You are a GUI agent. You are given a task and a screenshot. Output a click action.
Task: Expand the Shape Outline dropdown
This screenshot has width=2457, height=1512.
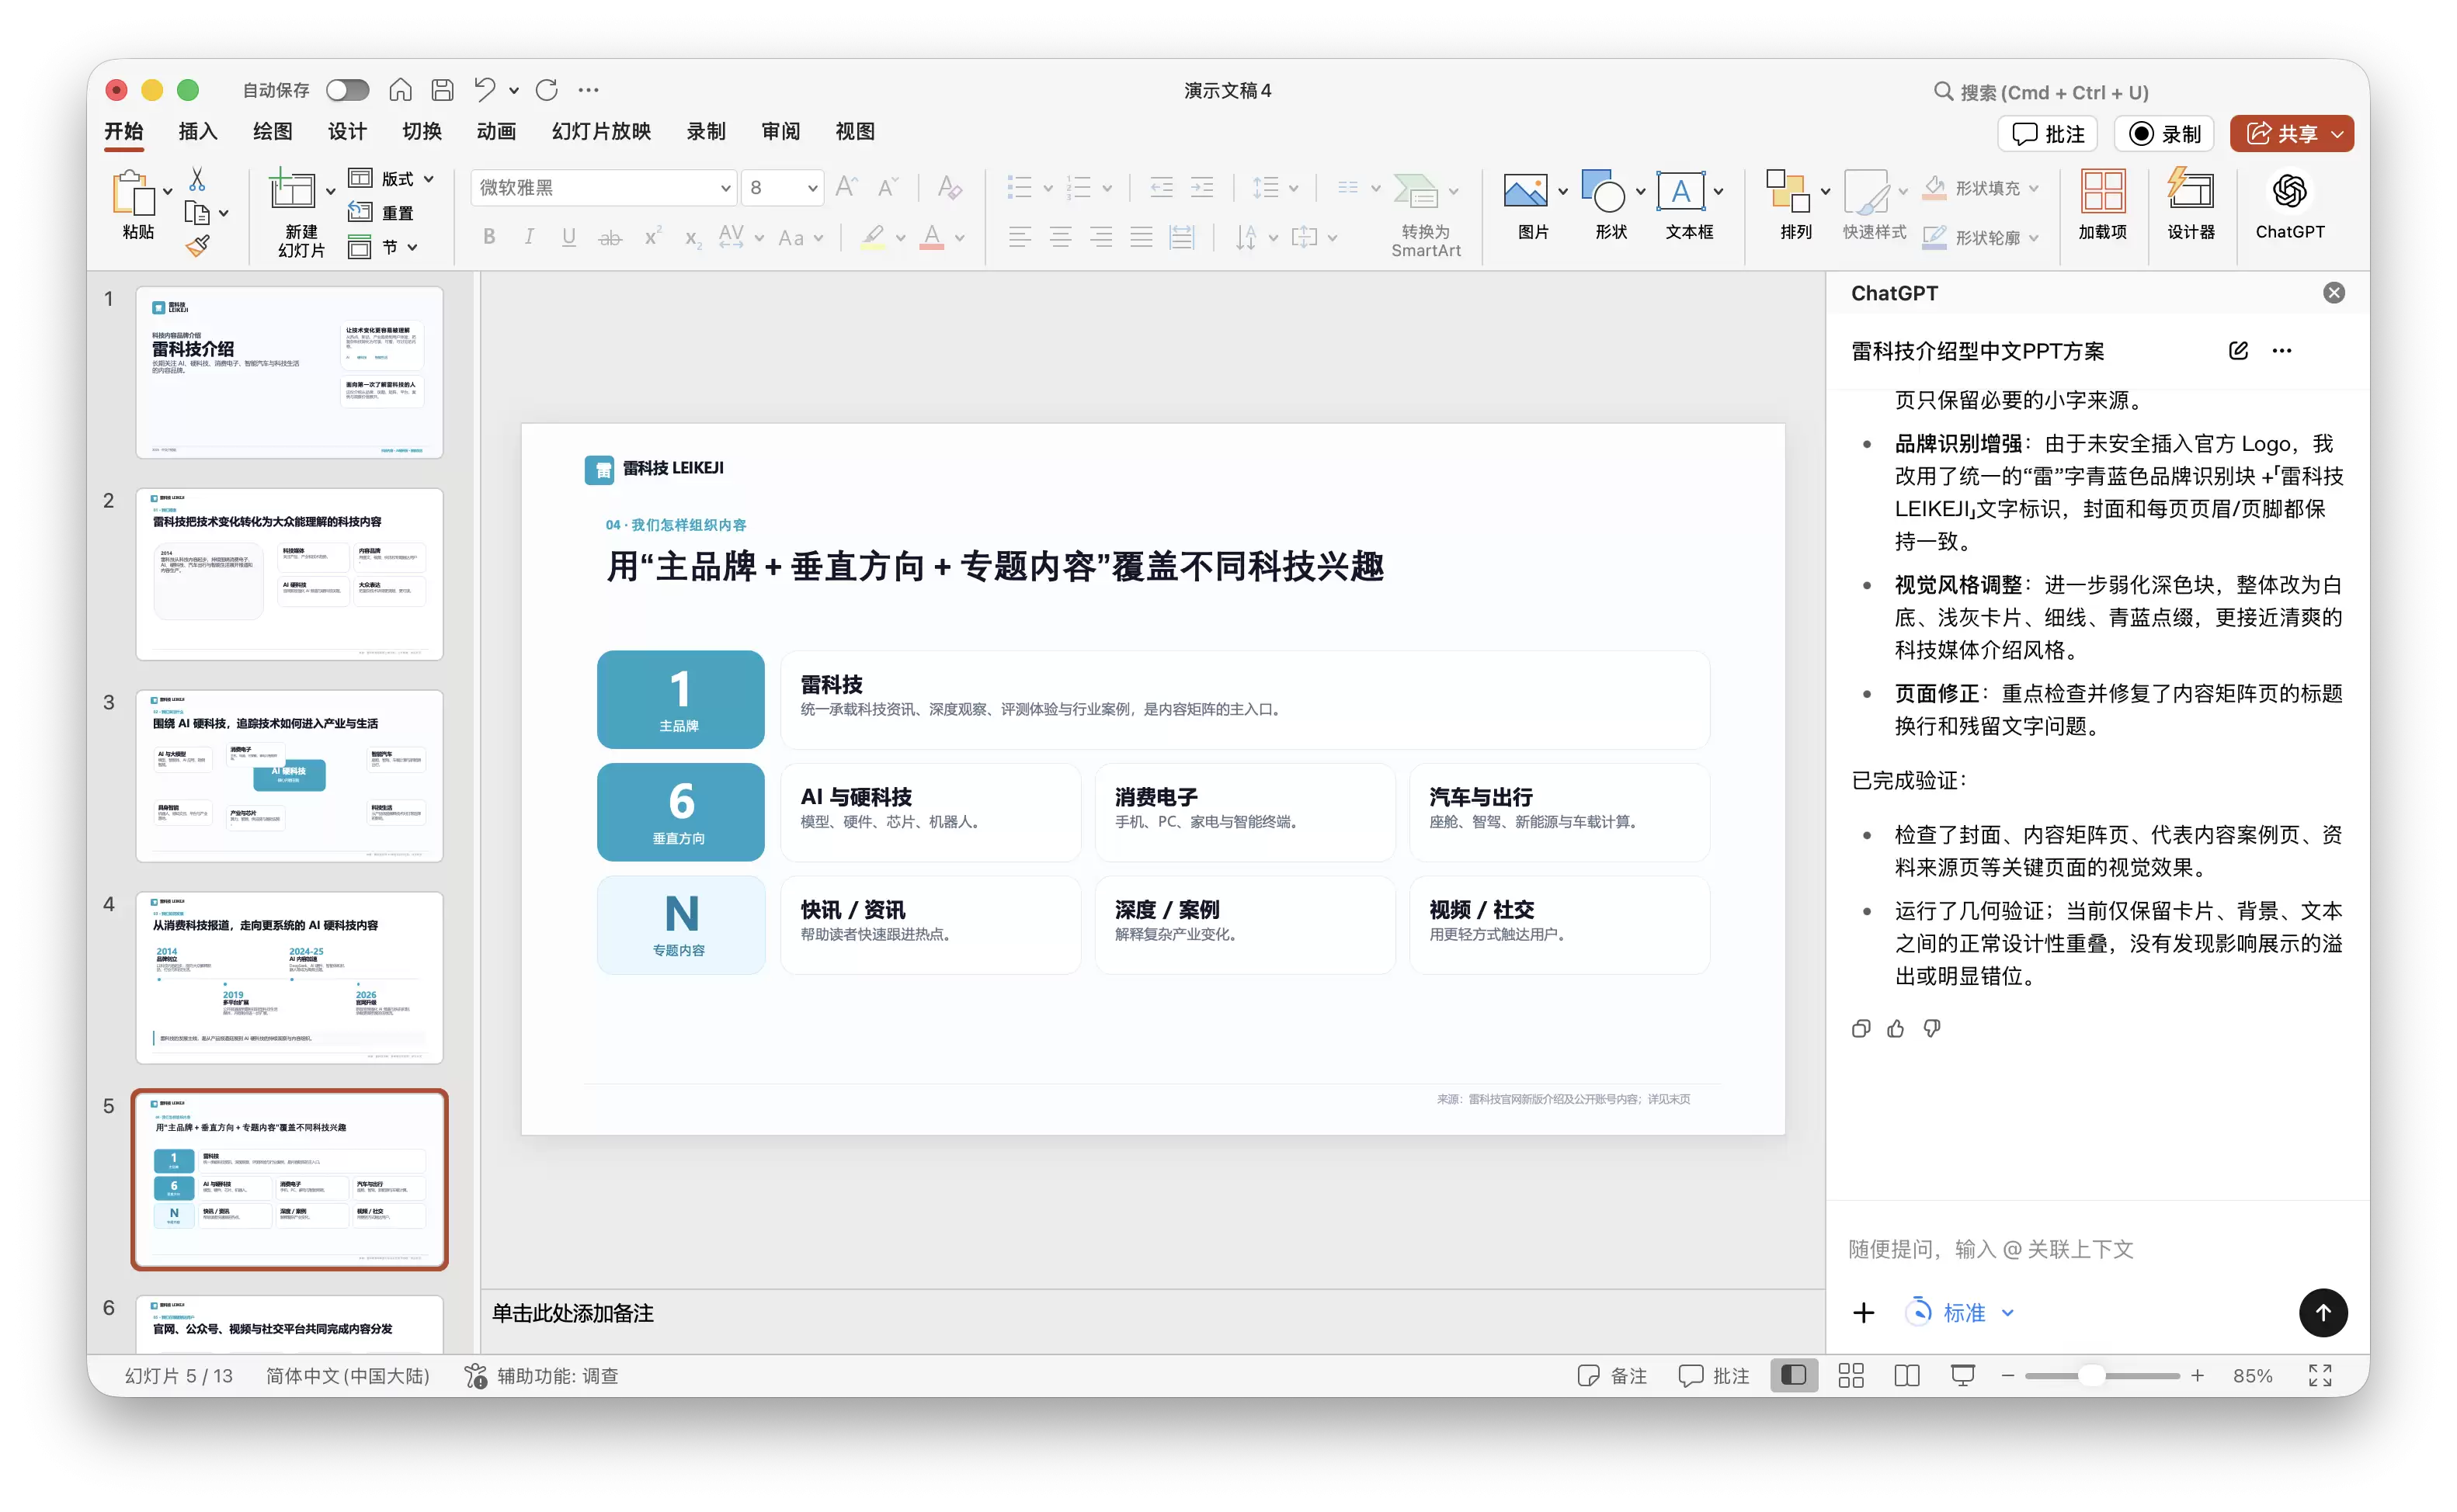tap(2034, 238)
